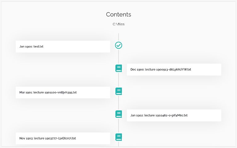This screenshot has width=237, height=148.
Task: Click the 'C:\files' path text
Action: 118,24
